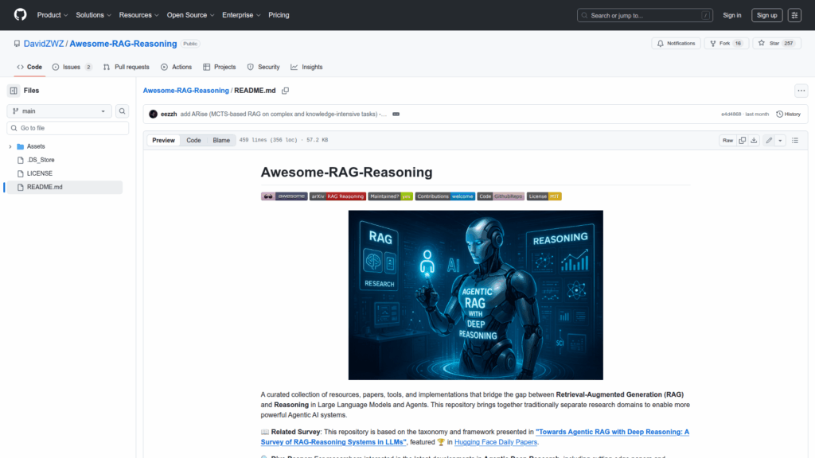Image resolution: width=815 pixels, height=458 pixels.
Task: Click the file search magnifier icon
Action: (123, 111)
